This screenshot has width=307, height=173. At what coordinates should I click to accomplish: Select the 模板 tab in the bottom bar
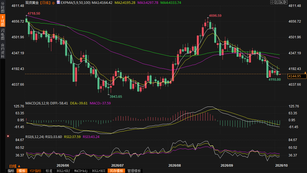(22, 171)
